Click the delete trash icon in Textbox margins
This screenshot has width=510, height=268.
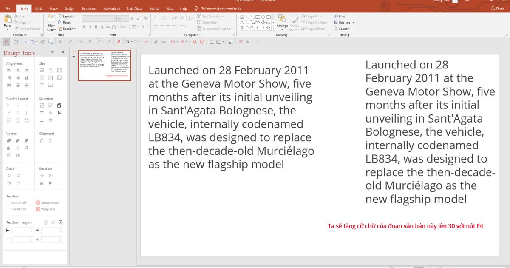[x=46, y=222]
